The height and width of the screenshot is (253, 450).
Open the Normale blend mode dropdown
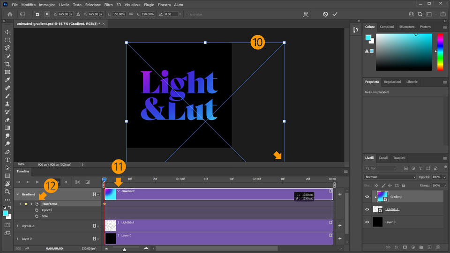point(390,177)
